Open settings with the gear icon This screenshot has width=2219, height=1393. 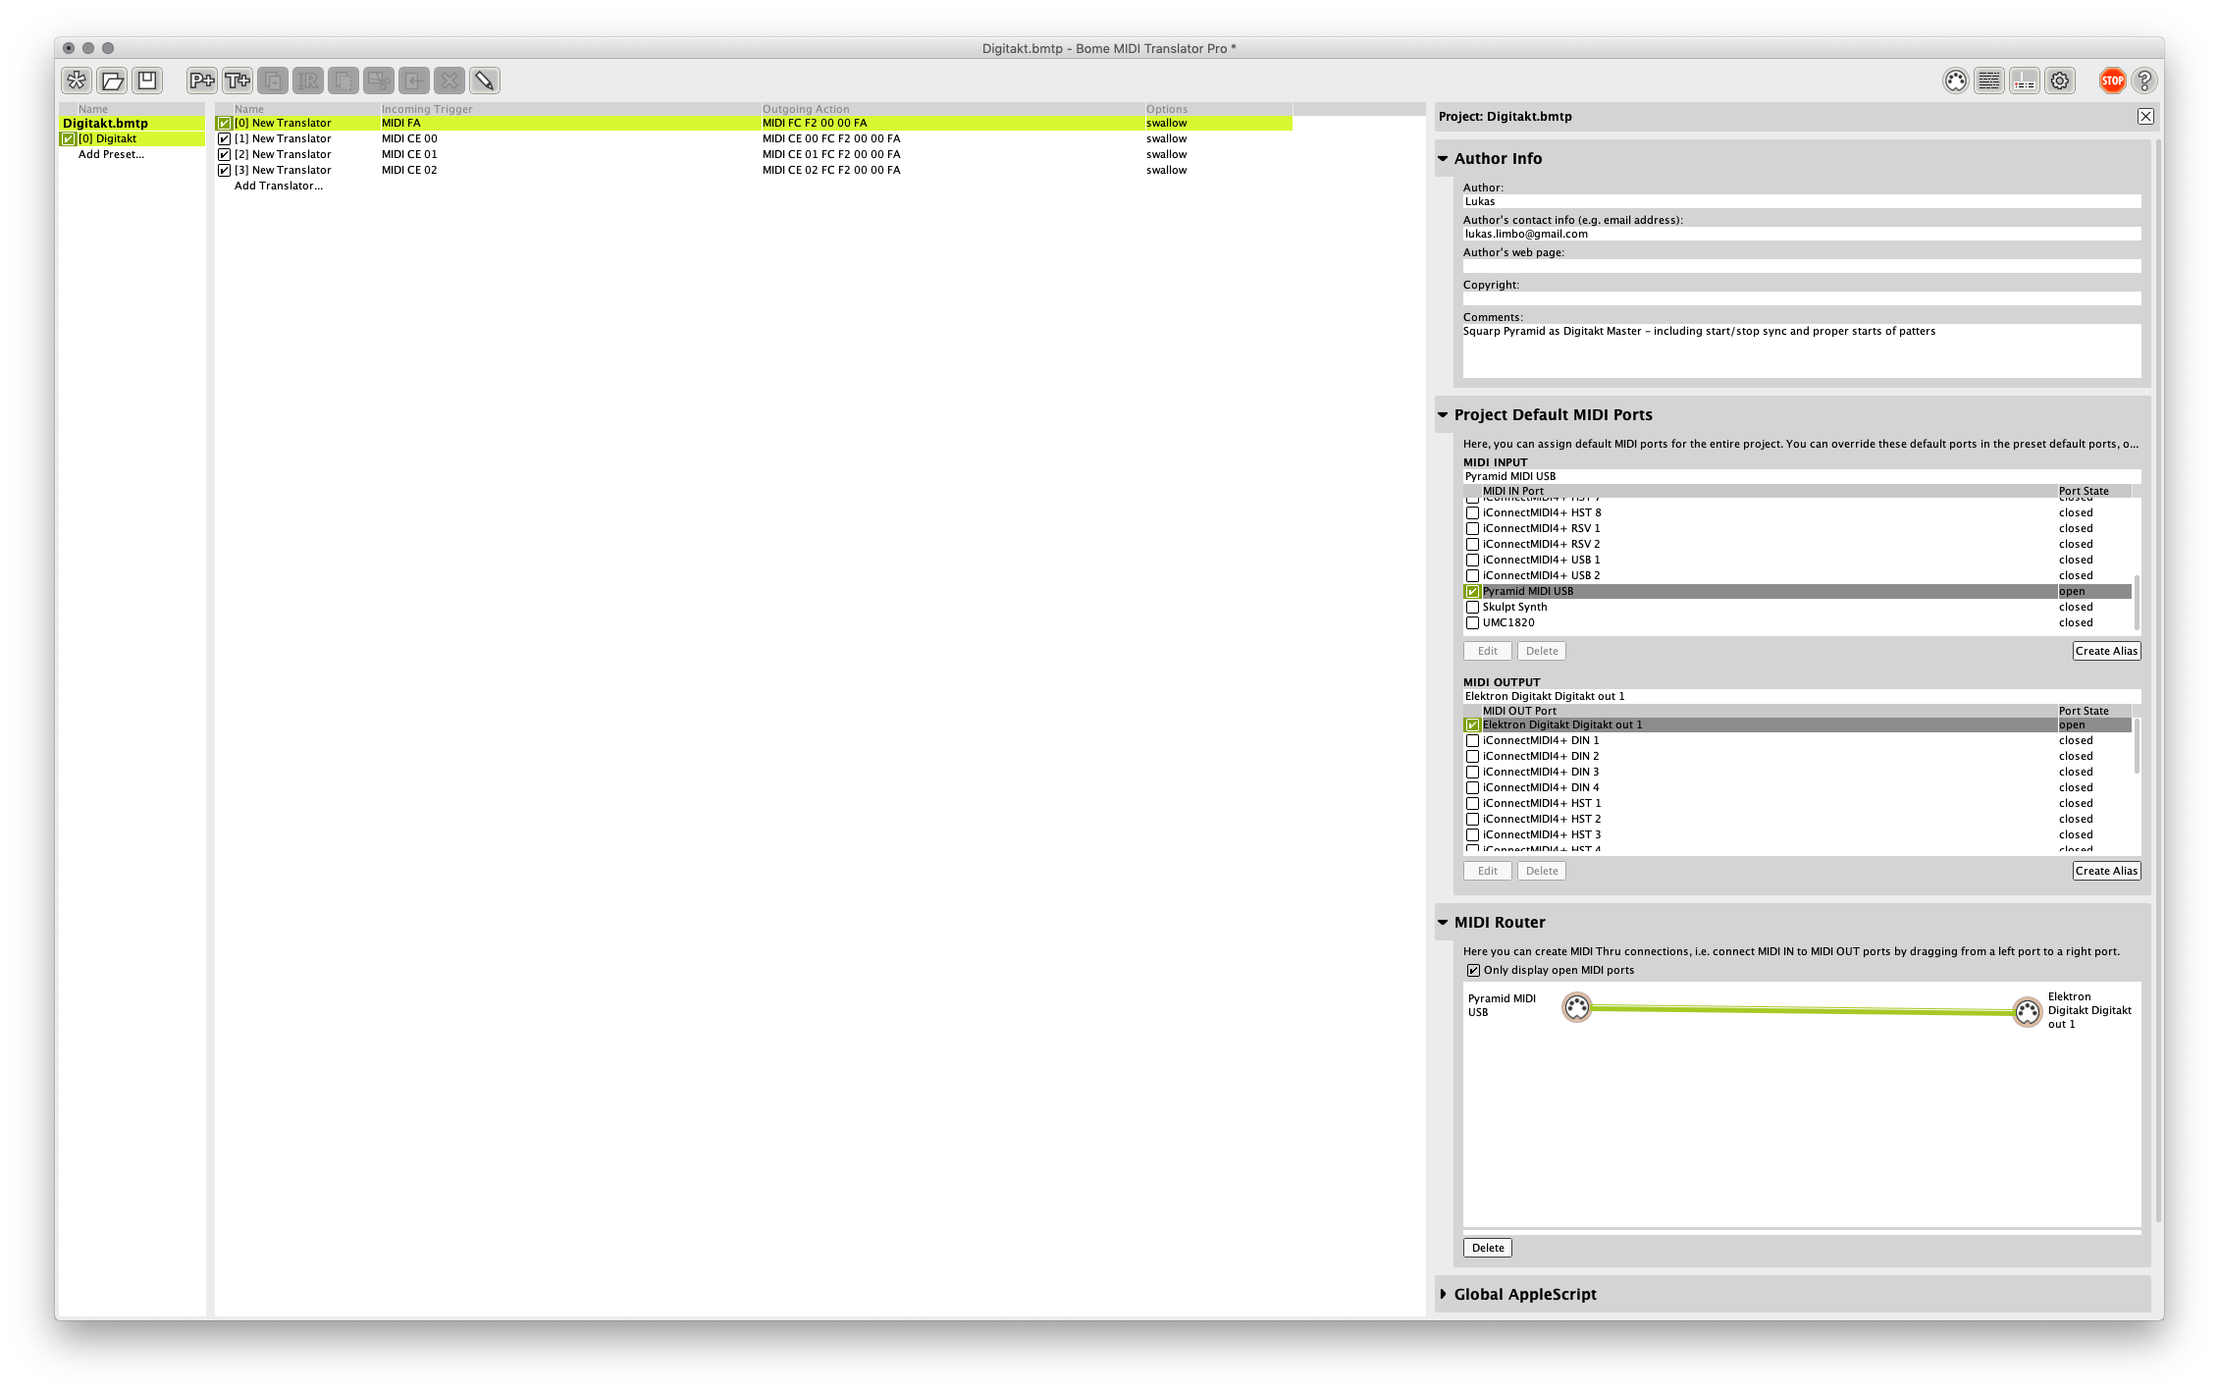point(2060,80)
